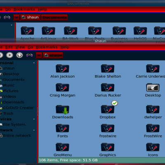Viewport: 165px width, 165px height.
Task: Click Documents path button in Documents window
Action: tap(54, 17)
